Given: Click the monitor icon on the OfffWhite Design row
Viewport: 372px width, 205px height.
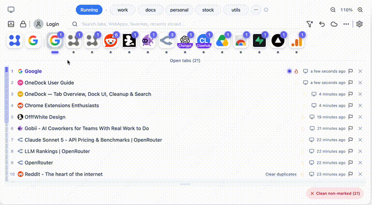Looking at the screenshot, I should 312,117.
